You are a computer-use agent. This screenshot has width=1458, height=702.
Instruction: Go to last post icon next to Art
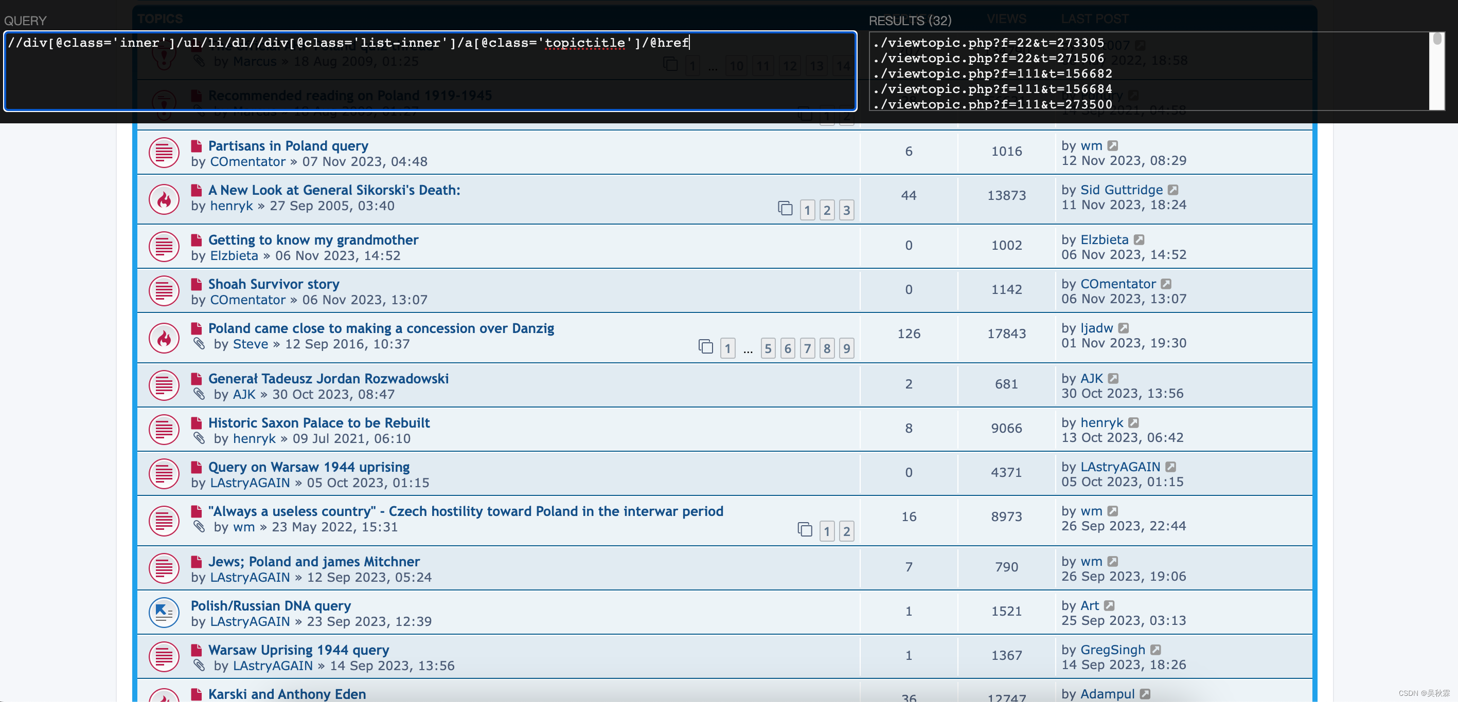[1109, 605]
